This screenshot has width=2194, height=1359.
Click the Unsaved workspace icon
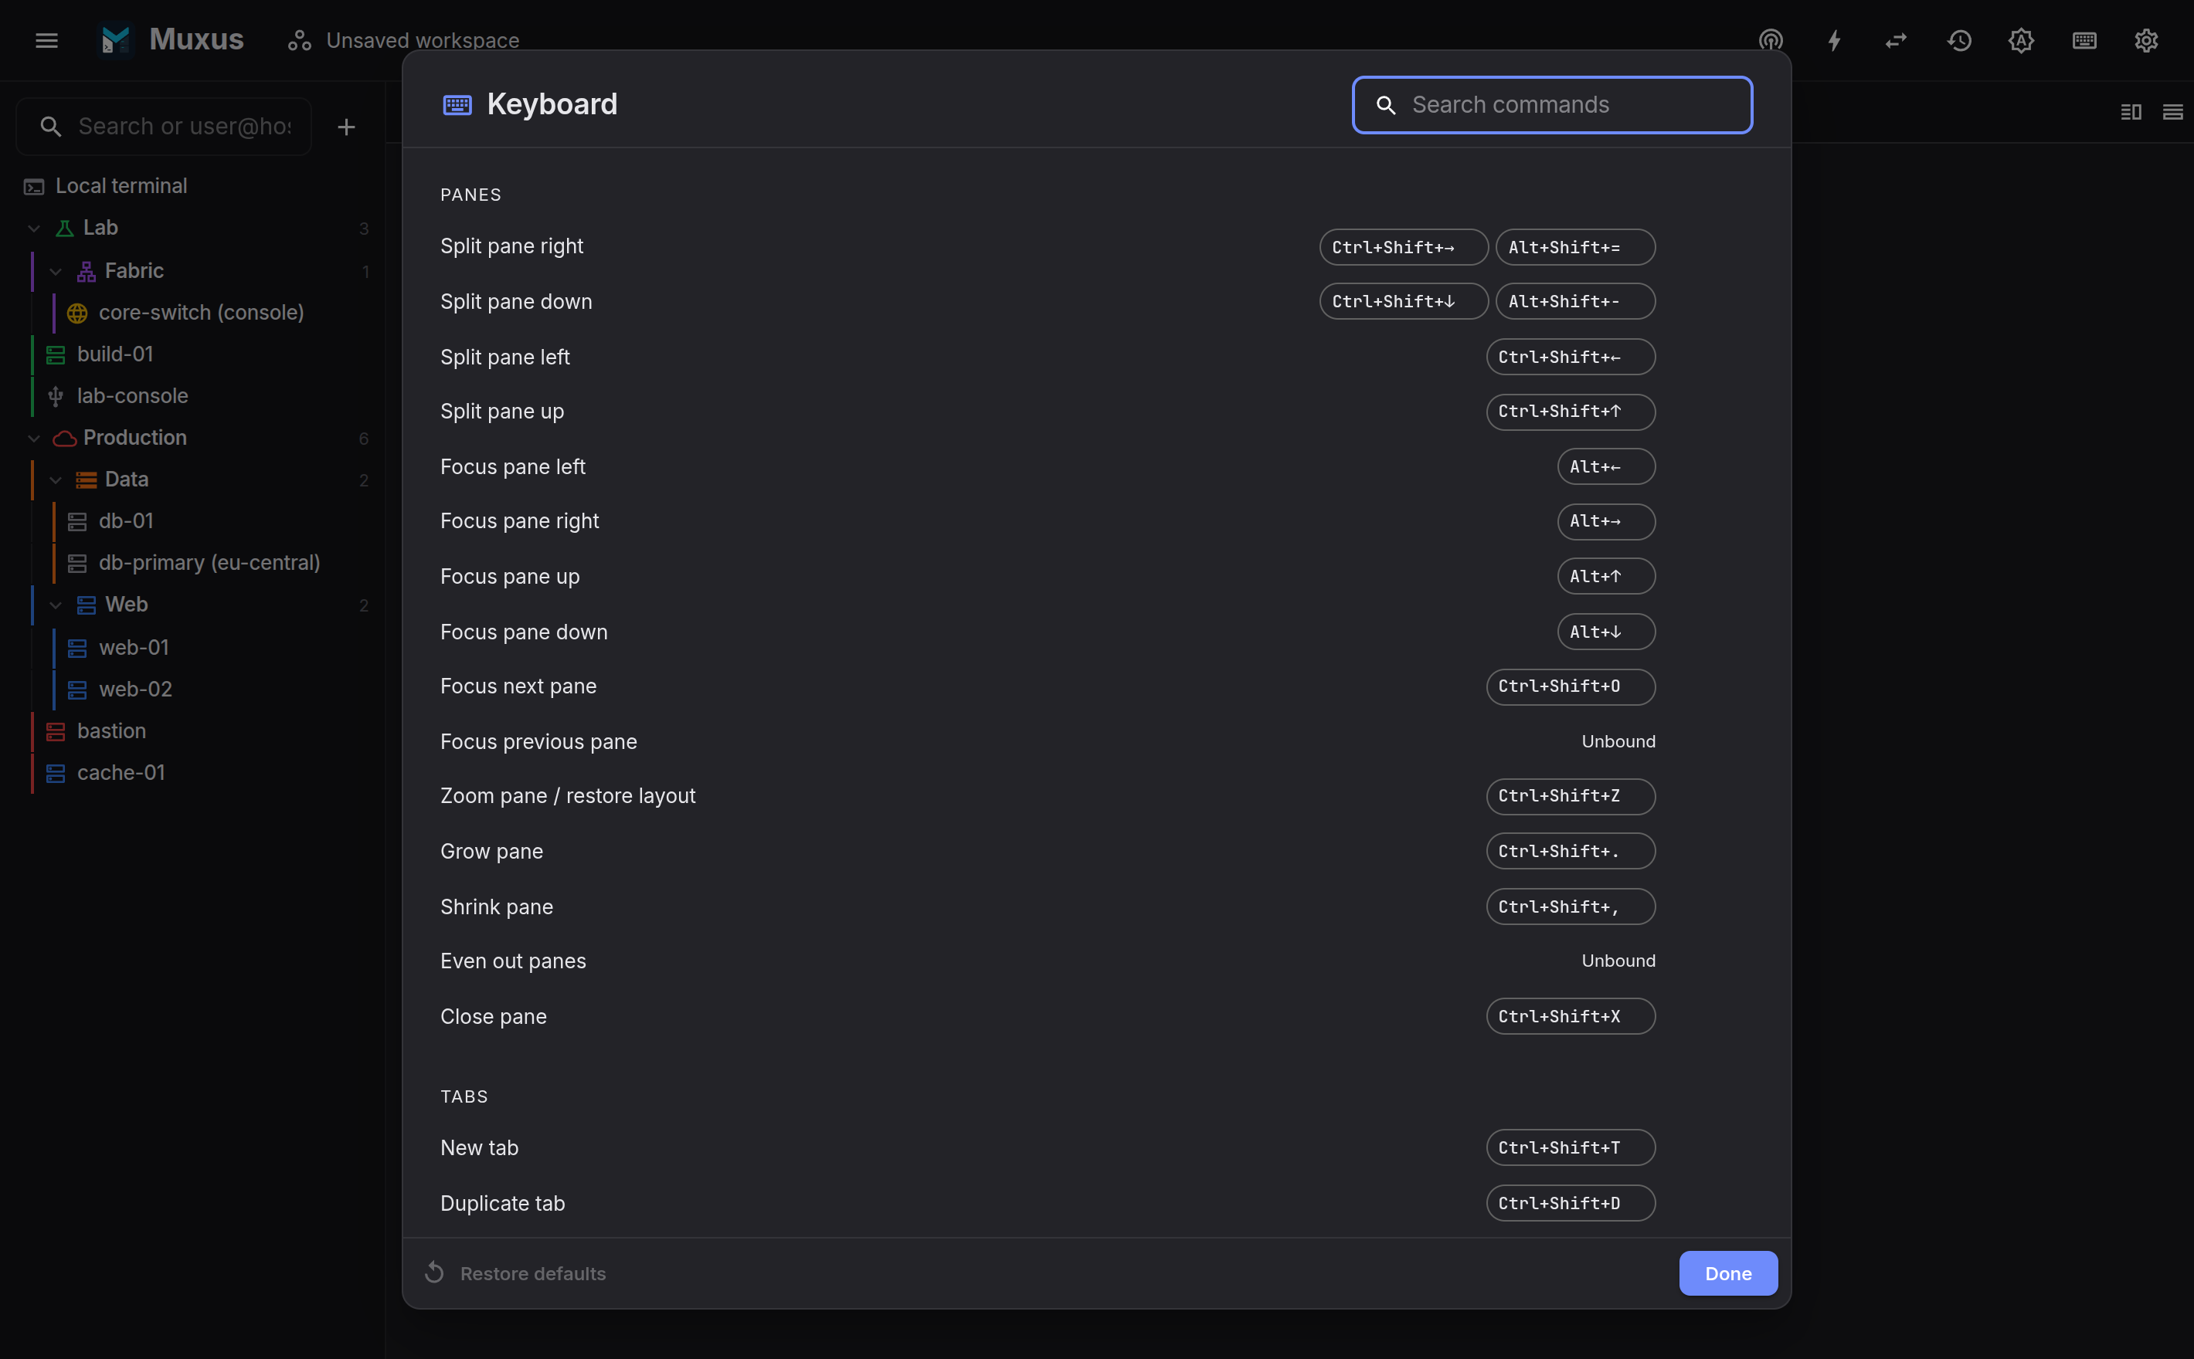click(x=300, y=40)
